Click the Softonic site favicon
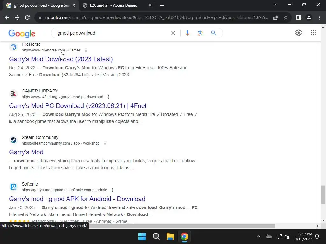The height and width of the screenshot is (244, 326). click(13, 187)
